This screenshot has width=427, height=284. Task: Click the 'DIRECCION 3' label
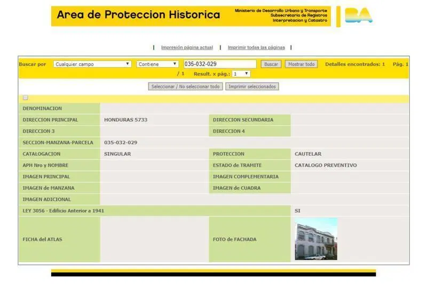click(38, 131)
